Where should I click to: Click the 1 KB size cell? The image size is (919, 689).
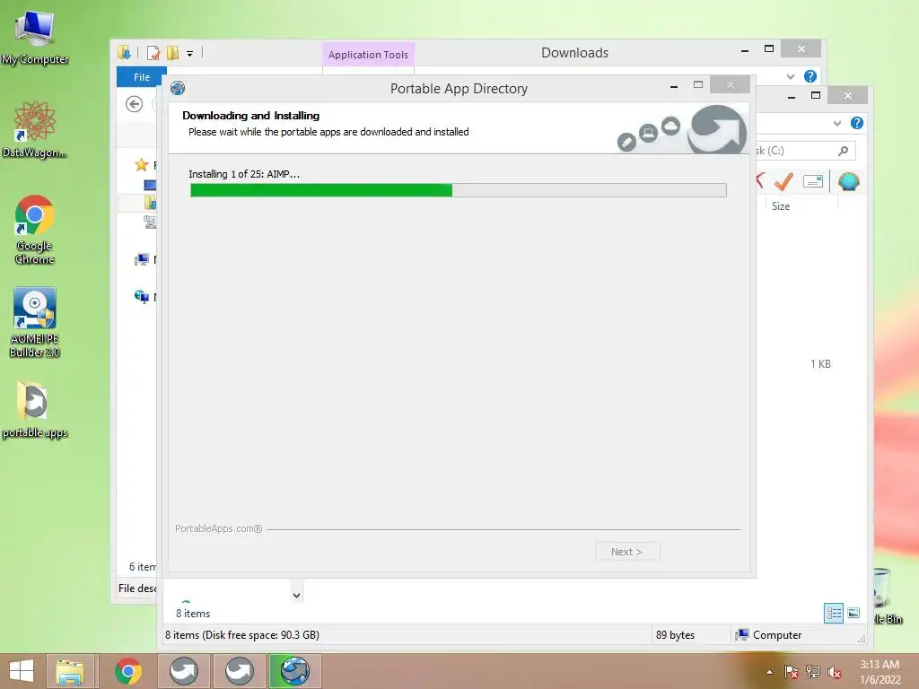click(x=820, y=364)
